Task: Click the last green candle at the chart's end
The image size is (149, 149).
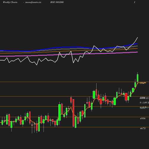Action: 138,78
